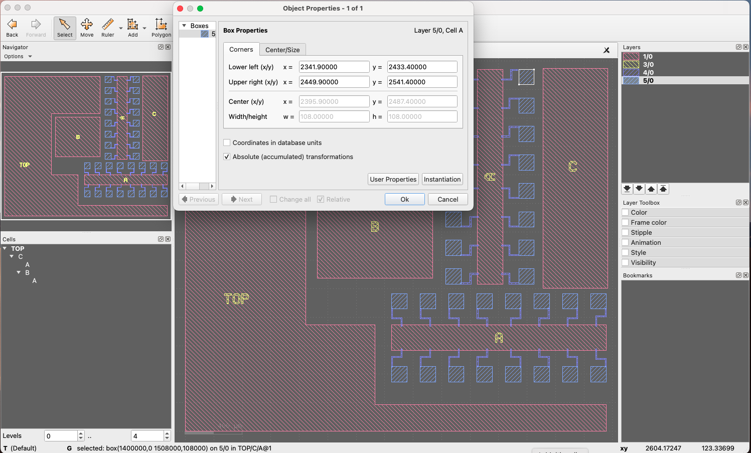Image resolution: width=751 pixels, height=453 pixels.
Task: Click the Add tool icon
Action: click(132, 28)
